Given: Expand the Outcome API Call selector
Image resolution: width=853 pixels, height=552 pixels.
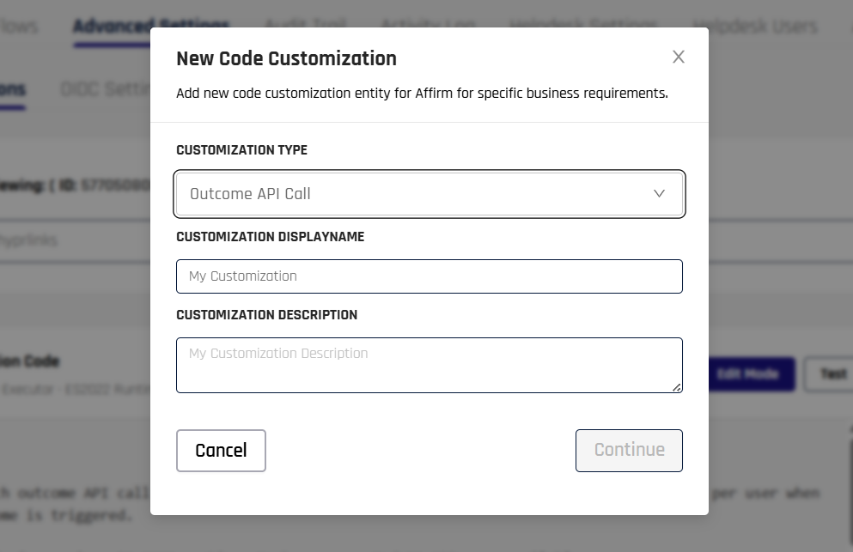Looking at the screenshot, I should coord(429,193).
